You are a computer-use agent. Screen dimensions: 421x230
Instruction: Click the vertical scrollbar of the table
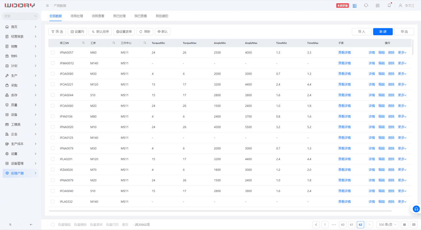tap(412, 47)
